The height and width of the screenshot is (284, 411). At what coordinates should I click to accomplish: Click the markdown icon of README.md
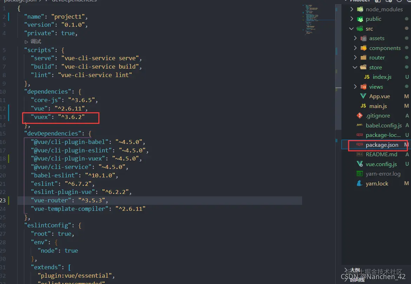click(360, 154)
